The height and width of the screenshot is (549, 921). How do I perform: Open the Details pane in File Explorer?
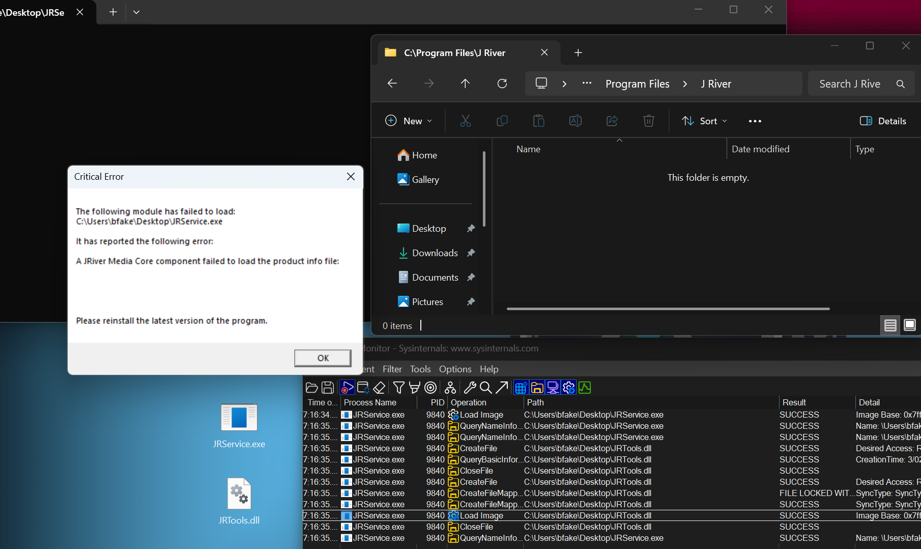883,121
